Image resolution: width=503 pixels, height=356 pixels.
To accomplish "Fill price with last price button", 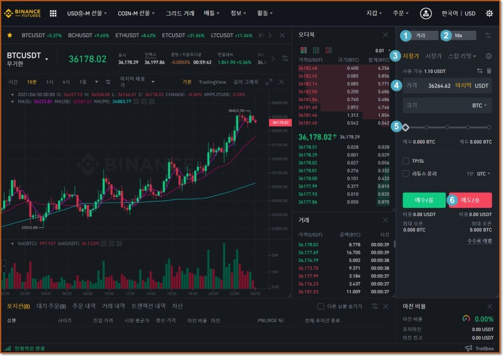I will click(x=463, y=85).
